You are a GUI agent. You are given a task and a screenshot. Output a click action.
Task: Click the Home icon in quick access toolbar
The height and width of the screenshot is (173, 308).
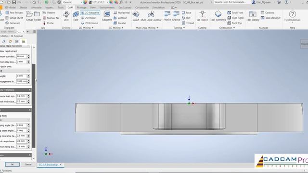(34, 2)
